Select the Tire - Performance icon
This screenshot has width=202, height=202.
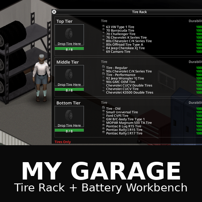(x=103, y=74)
